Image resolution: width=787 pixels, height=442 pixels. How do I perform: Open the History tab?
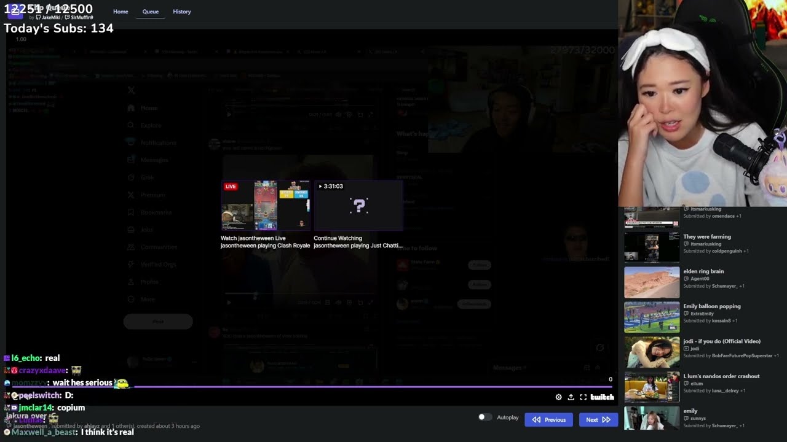pos(182,12)
